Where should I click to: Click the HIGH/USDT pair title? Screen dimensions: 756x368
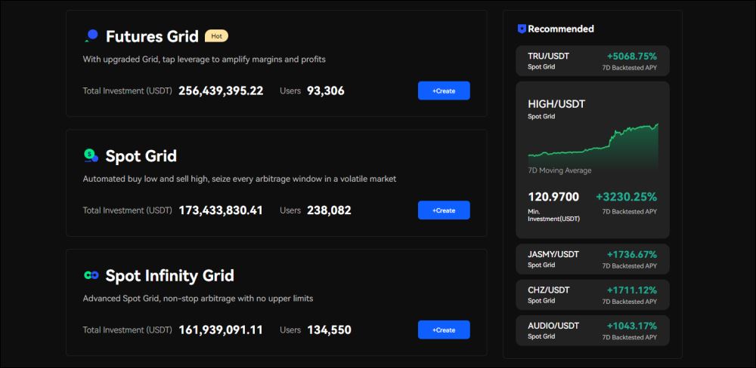pos(556,104)
